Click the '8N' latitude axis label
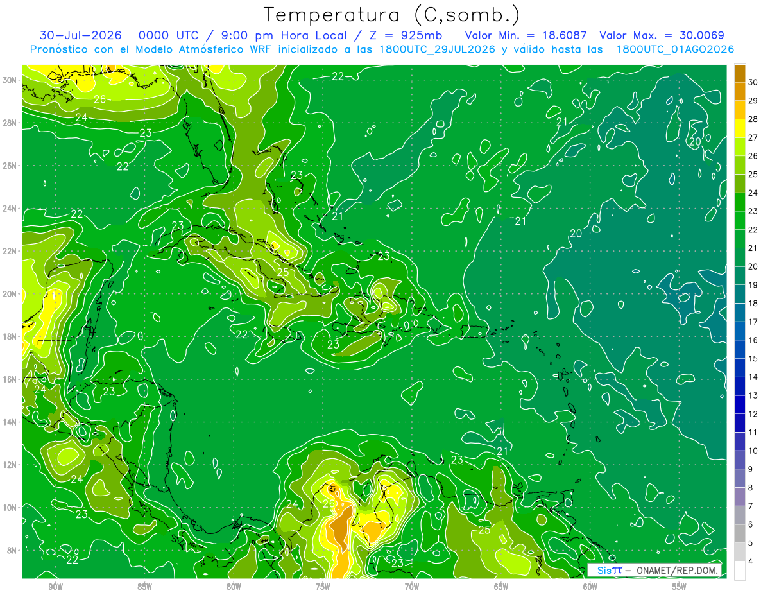 12,550
